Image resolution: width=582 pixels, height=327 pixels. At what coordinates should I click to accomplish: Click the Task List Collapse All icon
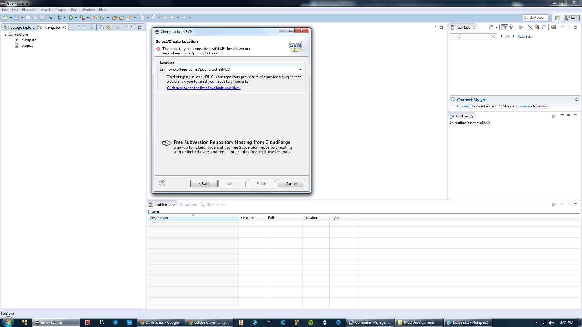[x=544, y=27]
